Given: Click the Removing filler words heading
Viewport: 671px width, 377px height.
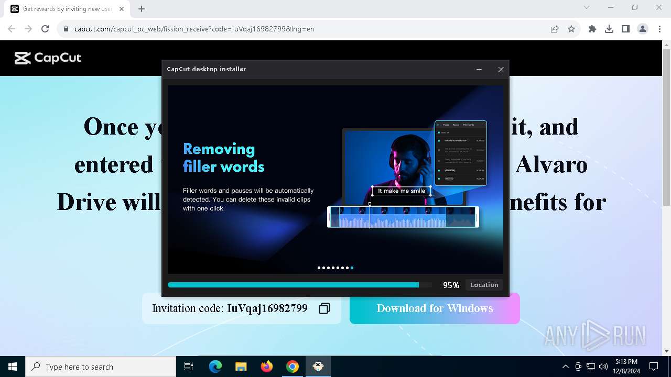Looking at the screenshot, I should pos(223,158).
